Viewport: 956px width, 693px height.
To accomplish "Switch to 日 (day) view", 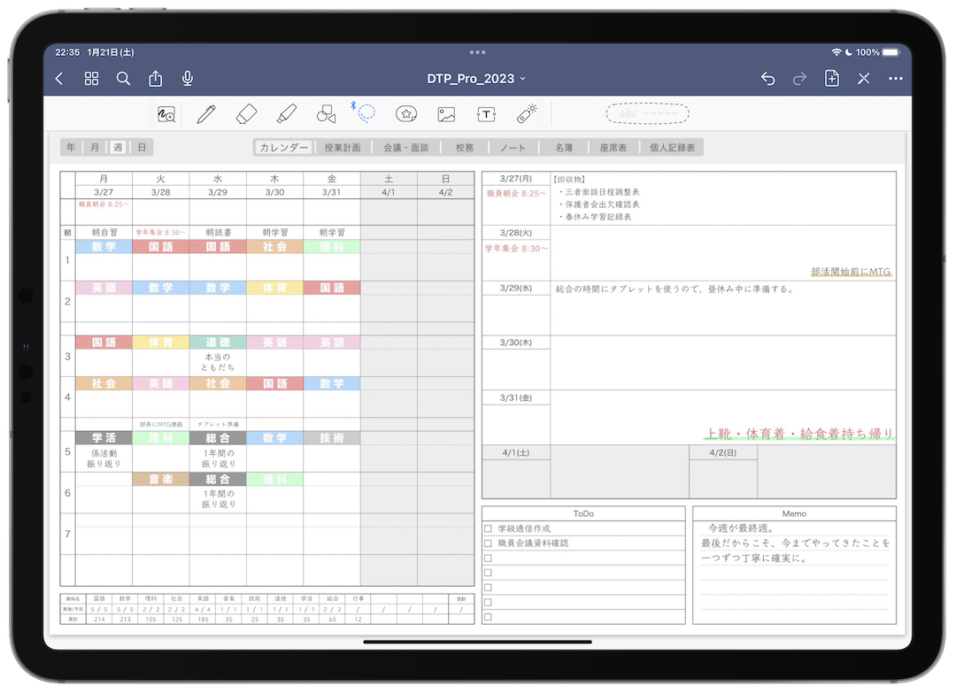I will pos(141,147).
